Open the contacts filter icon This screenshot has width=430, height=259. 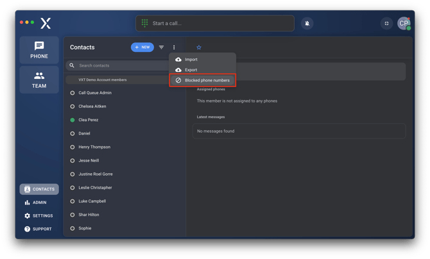pyautogui.click(x=161, y=47)
